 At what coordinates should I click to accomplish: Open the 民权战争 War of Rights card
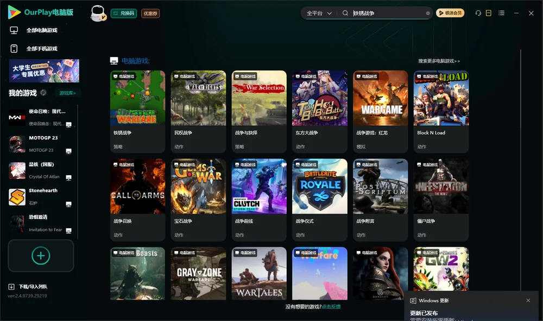[x=198, y=111]
